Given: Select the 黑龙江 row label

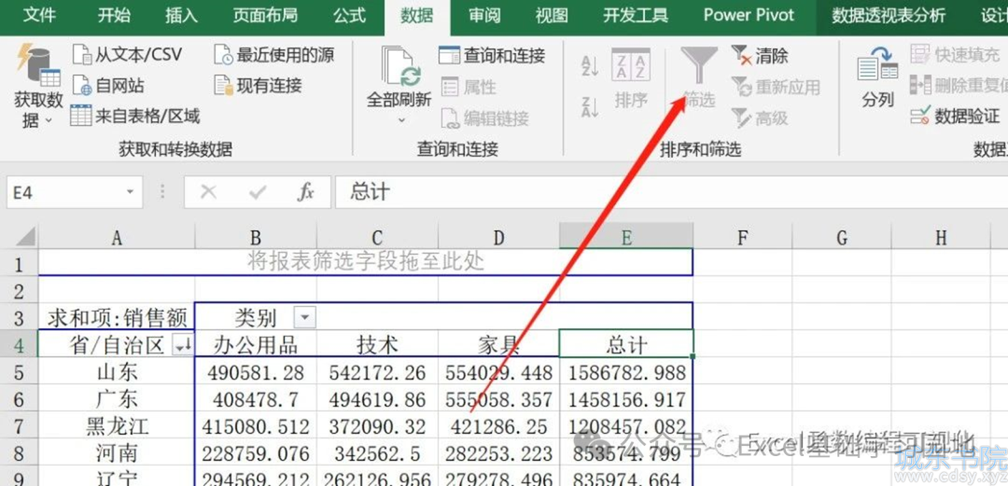Looking at the screenshot, I should click(x=117, y=426).
